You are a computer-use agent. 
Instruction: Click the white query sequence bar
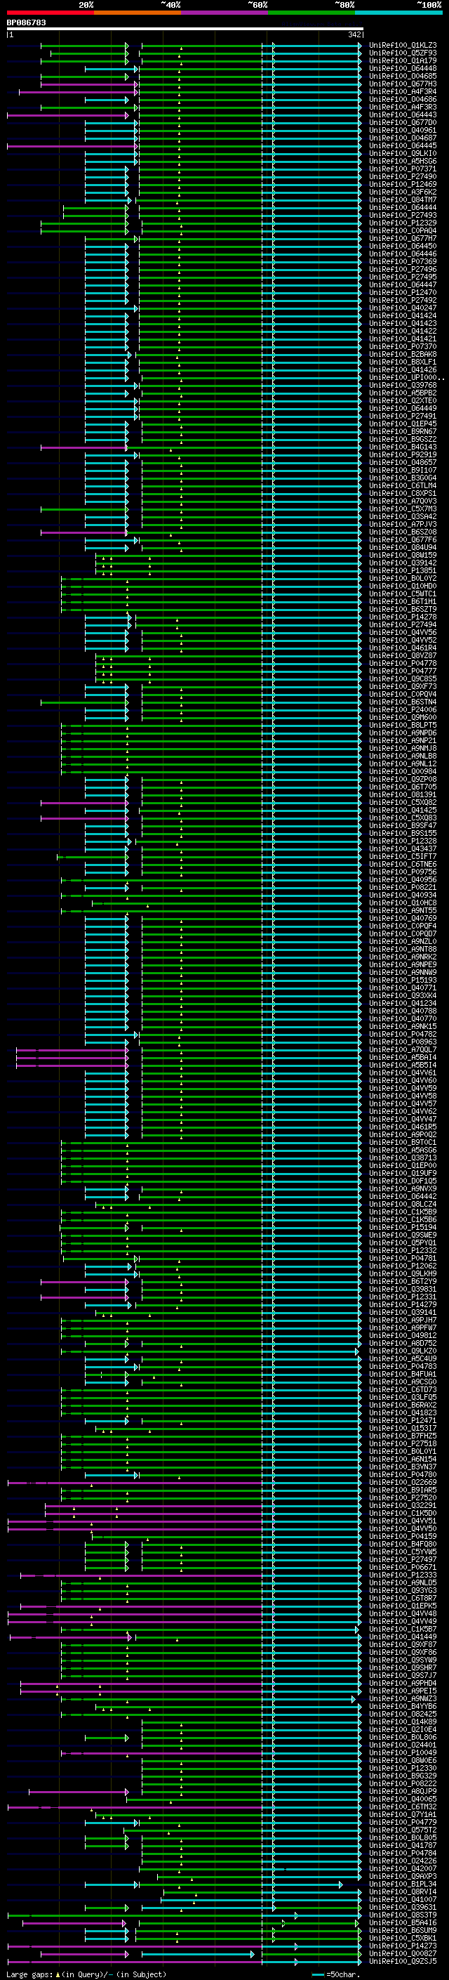point(185,29)
